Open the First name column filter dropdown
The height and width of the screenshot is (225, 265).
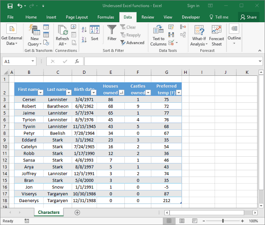tap(40, 92)
